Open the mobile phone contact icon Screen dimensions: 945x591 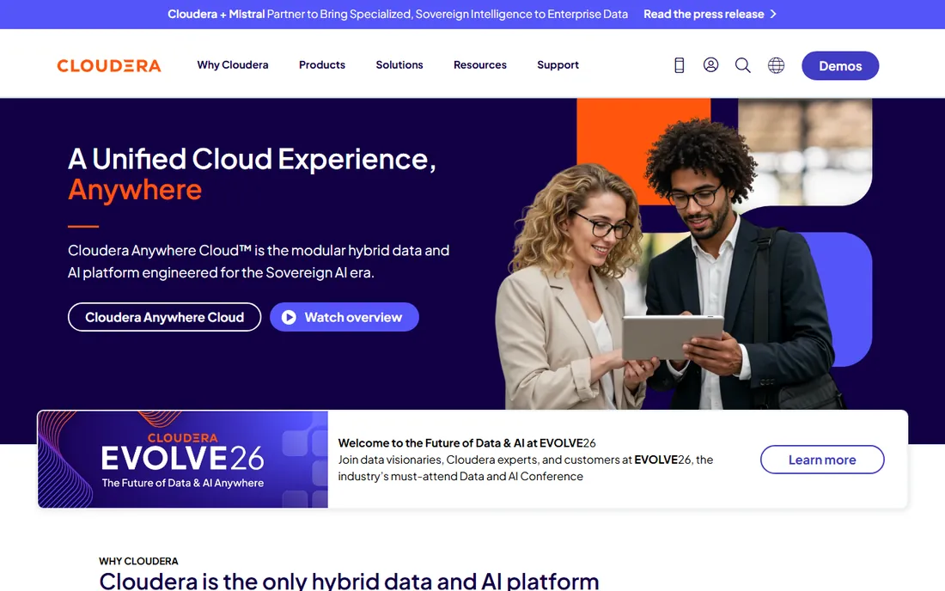click(x=680, y=65)
